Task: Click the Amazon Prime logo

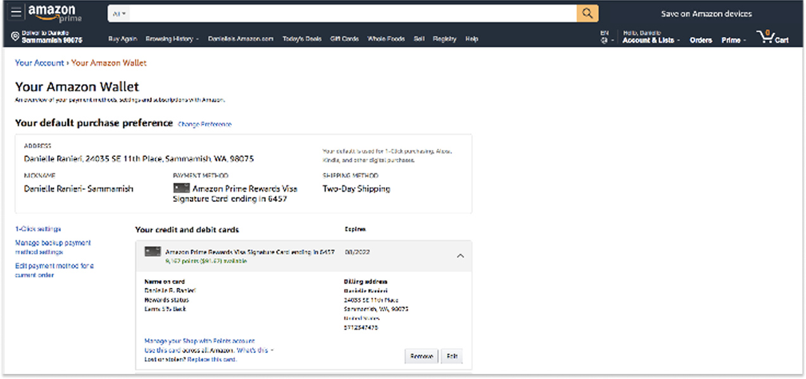Action: tap(54, 13)
